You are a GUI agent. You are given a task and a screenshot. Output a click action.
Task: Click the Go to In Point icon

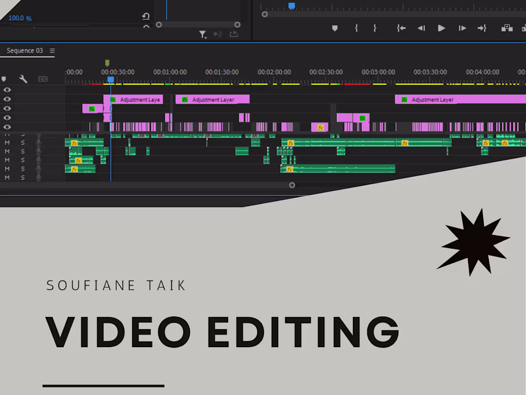point(401,28)
